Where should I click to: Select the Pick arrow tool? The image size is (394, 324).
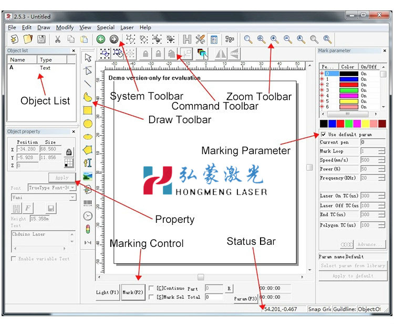[x=88, y=58]
